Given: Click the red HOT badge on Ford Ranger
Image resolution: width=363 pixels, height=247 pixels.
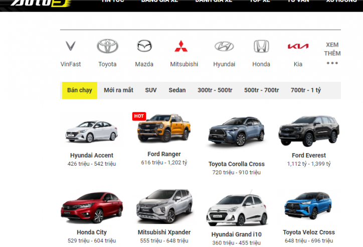Looking at the screenshot, I should coord(139,116).
